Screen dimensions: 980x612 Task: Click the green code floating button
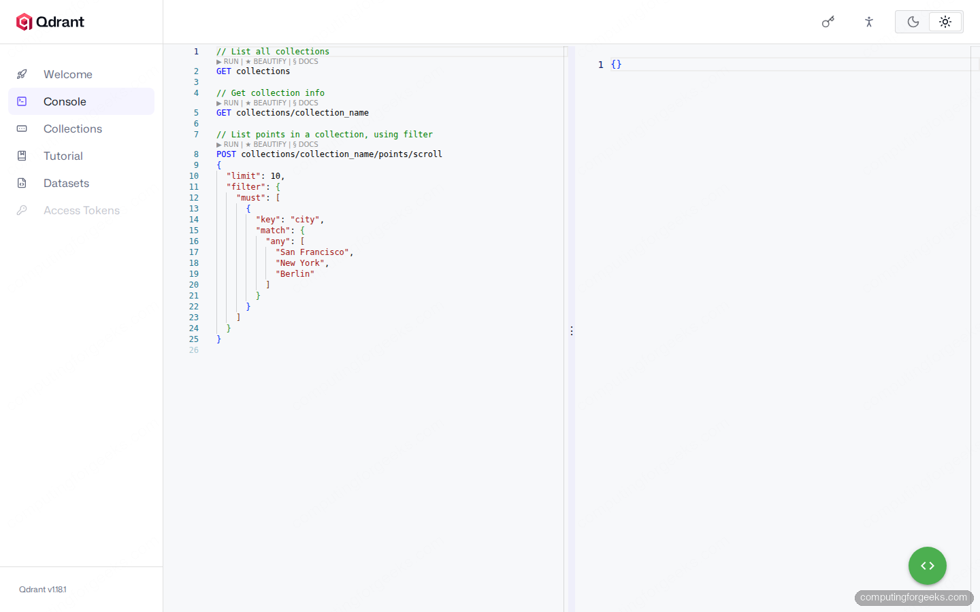928,566
